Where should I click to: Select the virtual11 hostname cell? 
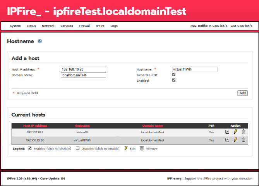[x=82, y=132]
